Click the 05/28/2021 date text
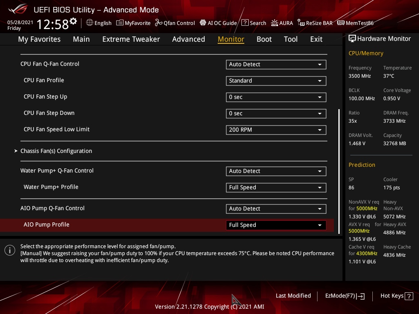The image size is (419, 314). tap(20, 22)
